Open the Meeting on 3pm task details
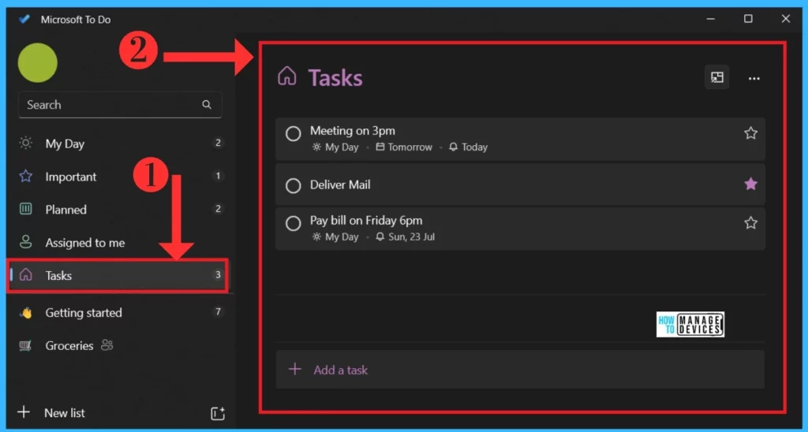This screenshot has width=808, height=432. [x=520, y=139]
